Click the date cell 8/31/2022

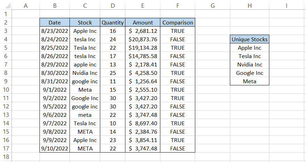click(x=54, y=81)
